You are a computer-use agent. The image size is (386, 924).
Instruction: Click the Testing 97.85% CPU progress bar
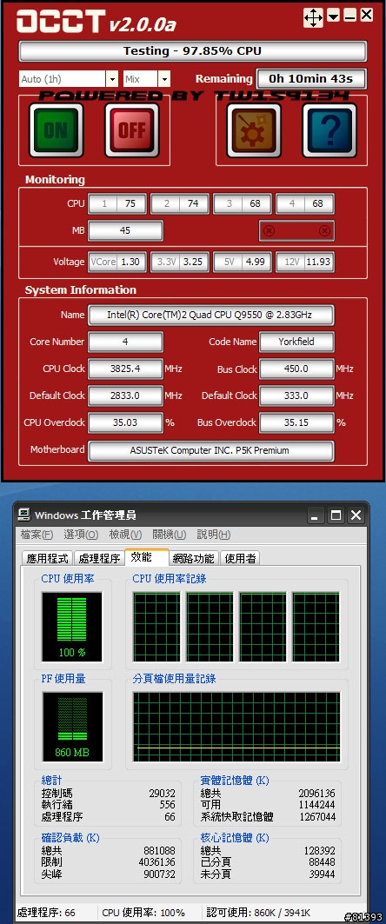point(193,51)
